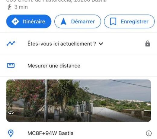Screen dimensions: 157x139
Task: Tap the Itinéraire directions button
Action: (x=29, y=21)
